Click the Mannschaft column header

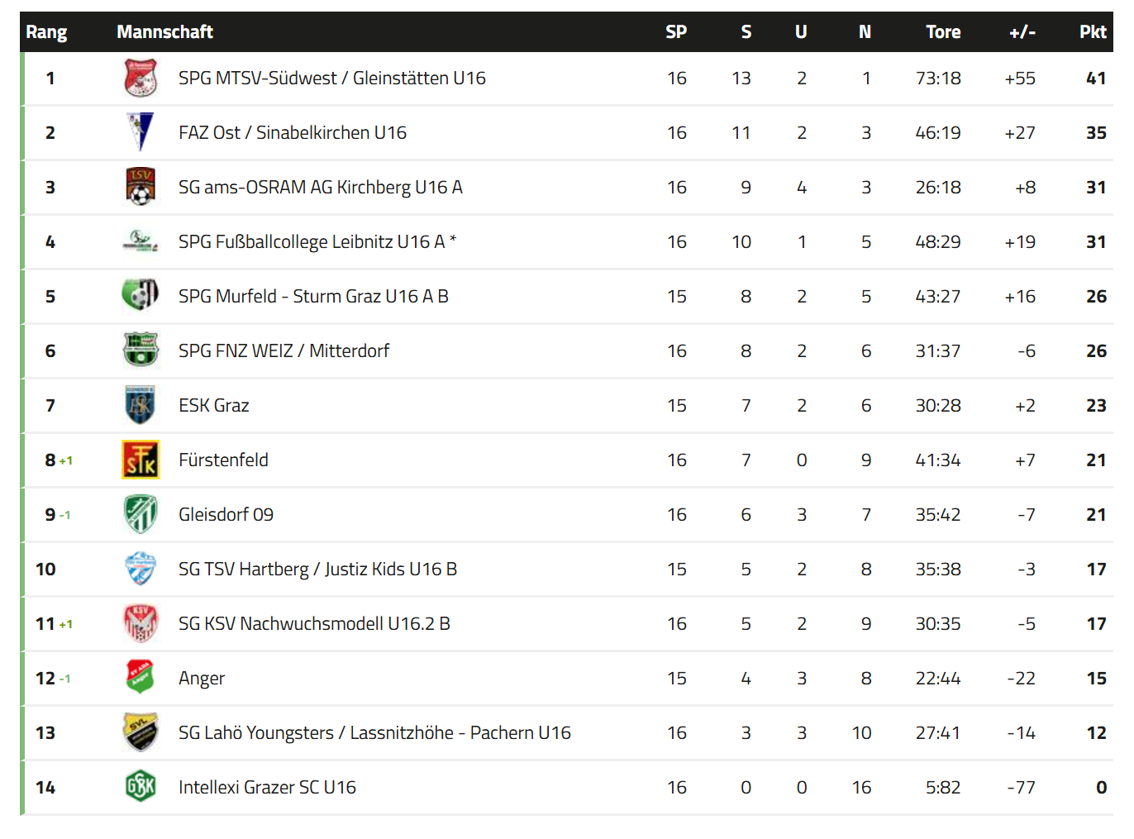pyautogui.click(x=164, y=31)
